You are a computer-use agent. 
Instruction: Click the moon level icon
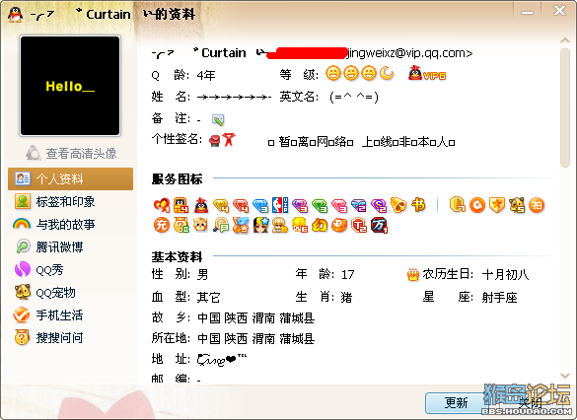pos(387,73)
